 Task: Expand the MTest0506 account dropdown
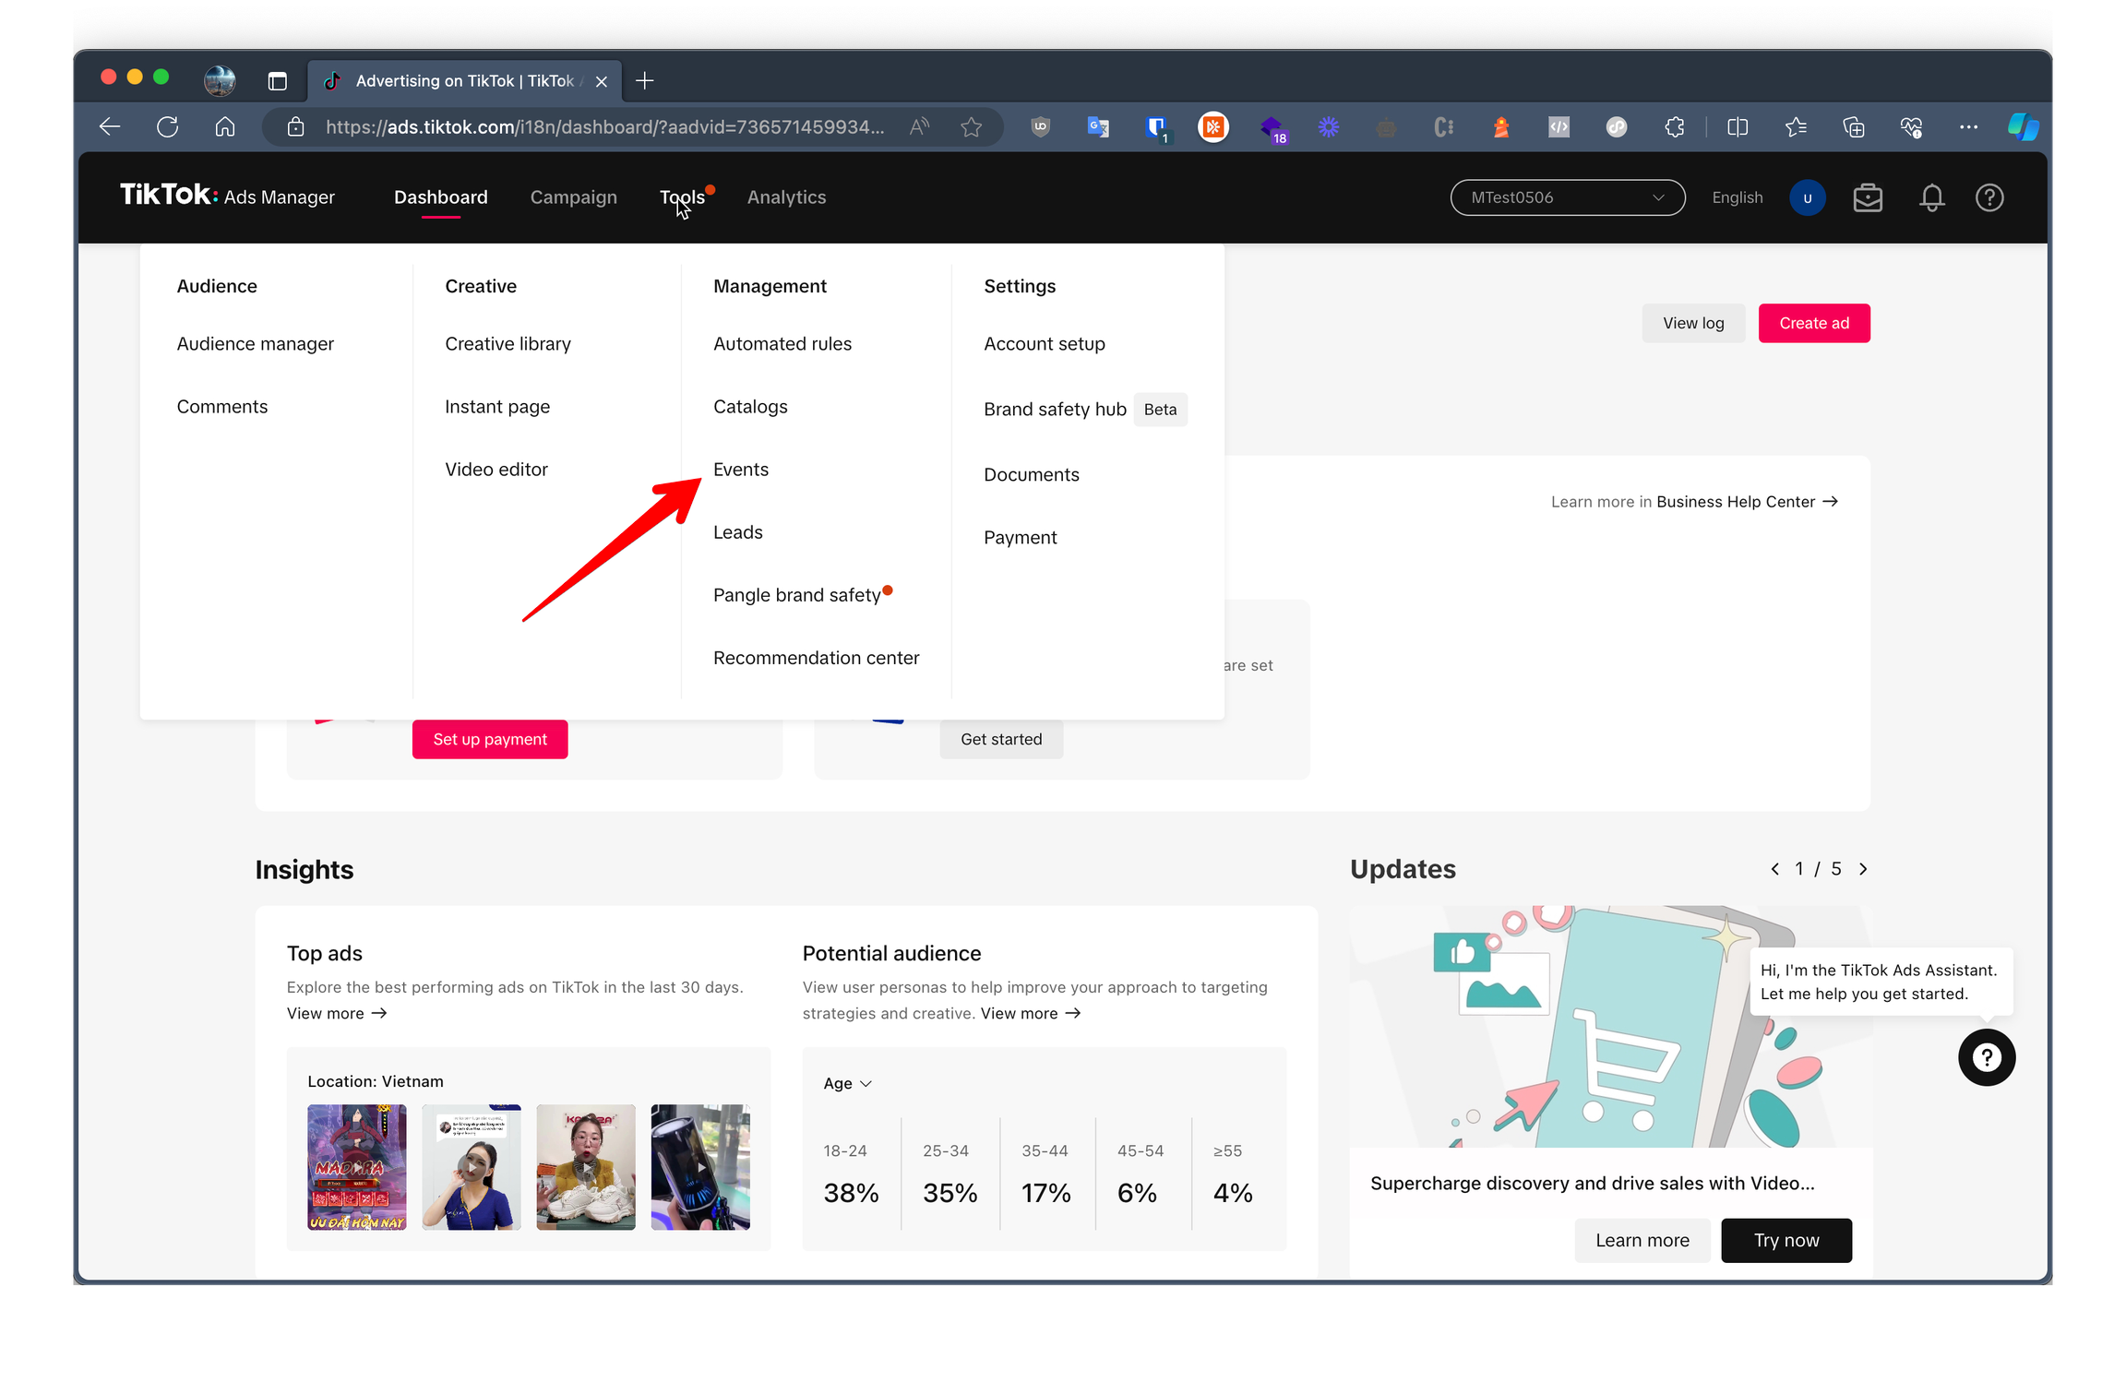point(1567,197)
